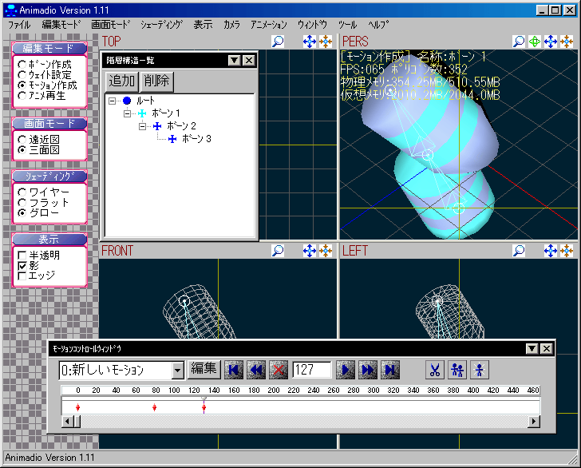
Task: Click the 編集 button in motion window
Action: point(204,369)
